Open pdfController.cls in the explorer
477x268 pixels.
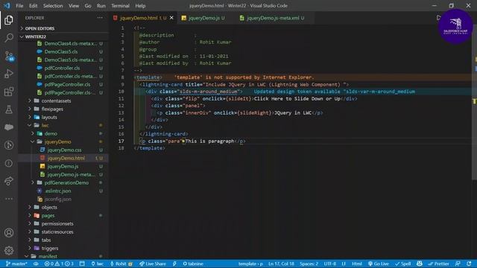pos(63,68)
